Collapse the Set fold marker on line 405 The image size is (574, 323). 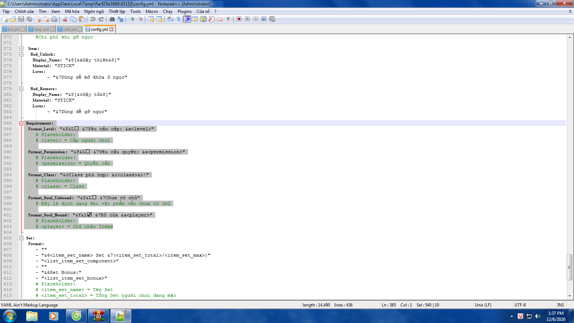(21, 238)
